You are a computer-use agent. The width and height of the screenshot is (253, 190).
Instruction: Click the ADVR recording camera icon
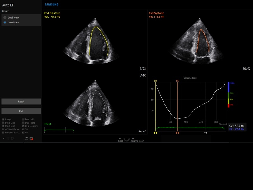(26, 139)
